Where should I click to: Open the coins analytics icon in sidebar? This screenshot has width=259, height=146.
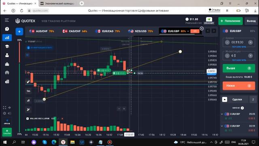[x=7, y=82]
